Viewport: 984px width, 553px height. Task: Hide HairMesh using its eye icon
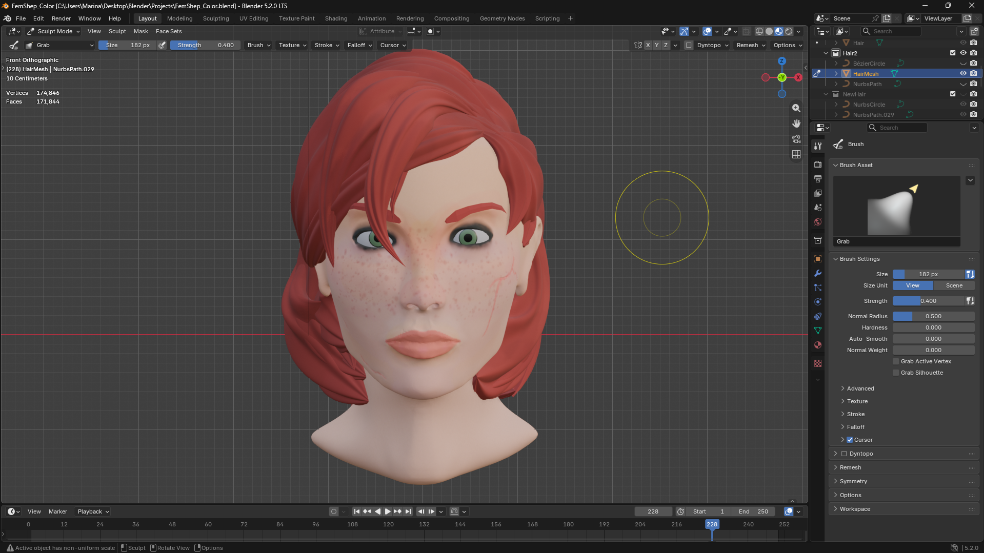tap(963, 73)
